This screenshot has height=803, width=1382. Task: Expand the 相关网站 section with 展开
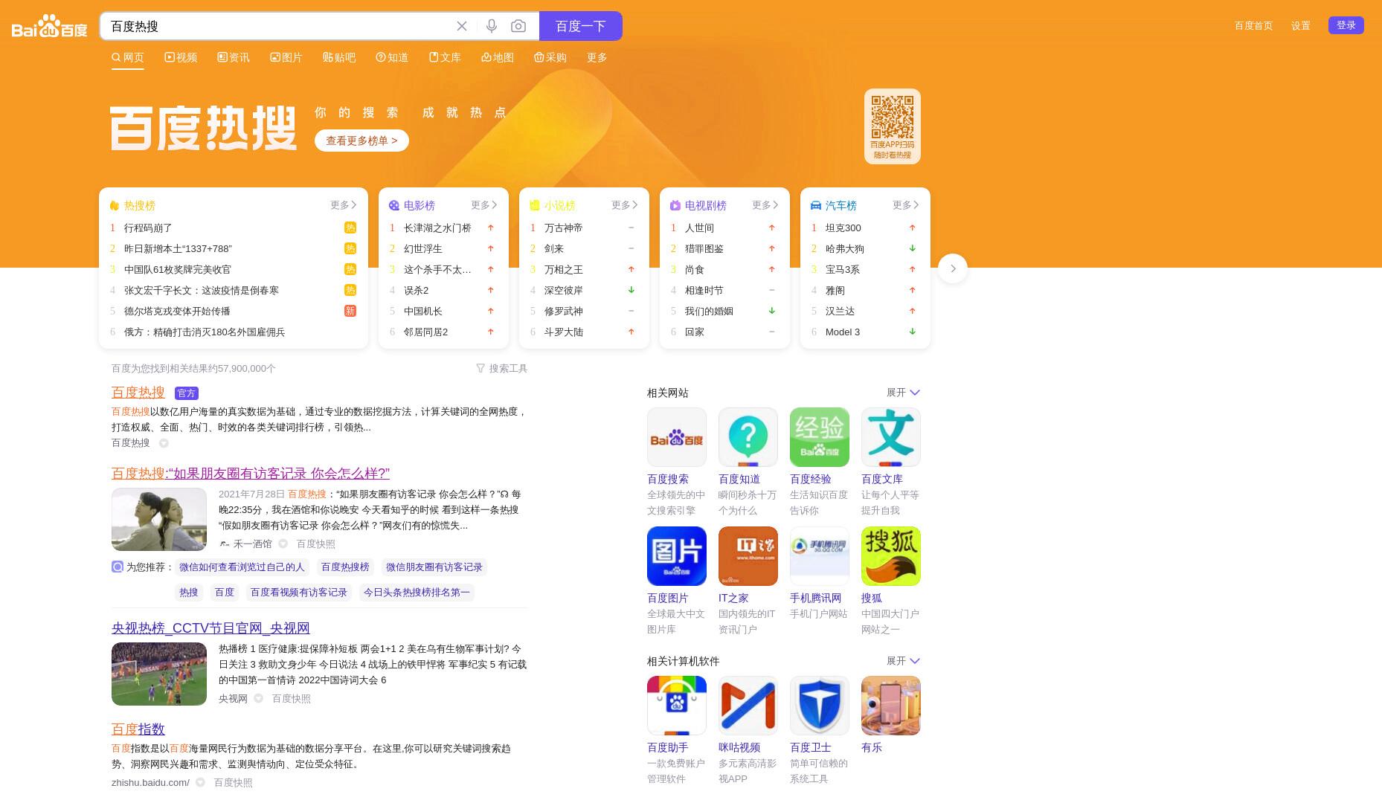click(x=903, y=393)
